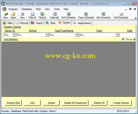
Task: Switch to the Assignments tab
Action: (x=82, y=23)
